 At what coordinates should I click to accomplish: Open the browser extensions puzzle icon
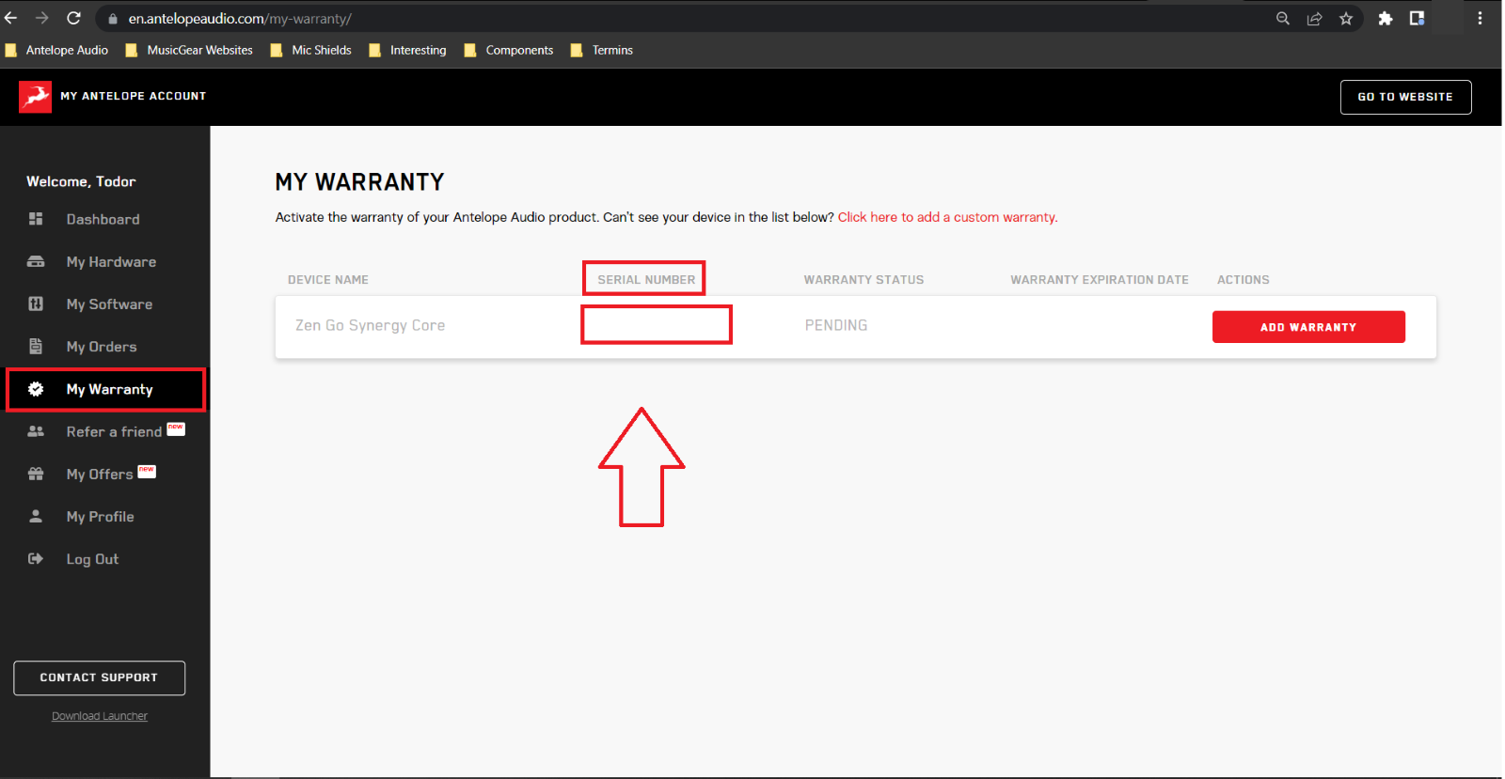pos(1386,19)
